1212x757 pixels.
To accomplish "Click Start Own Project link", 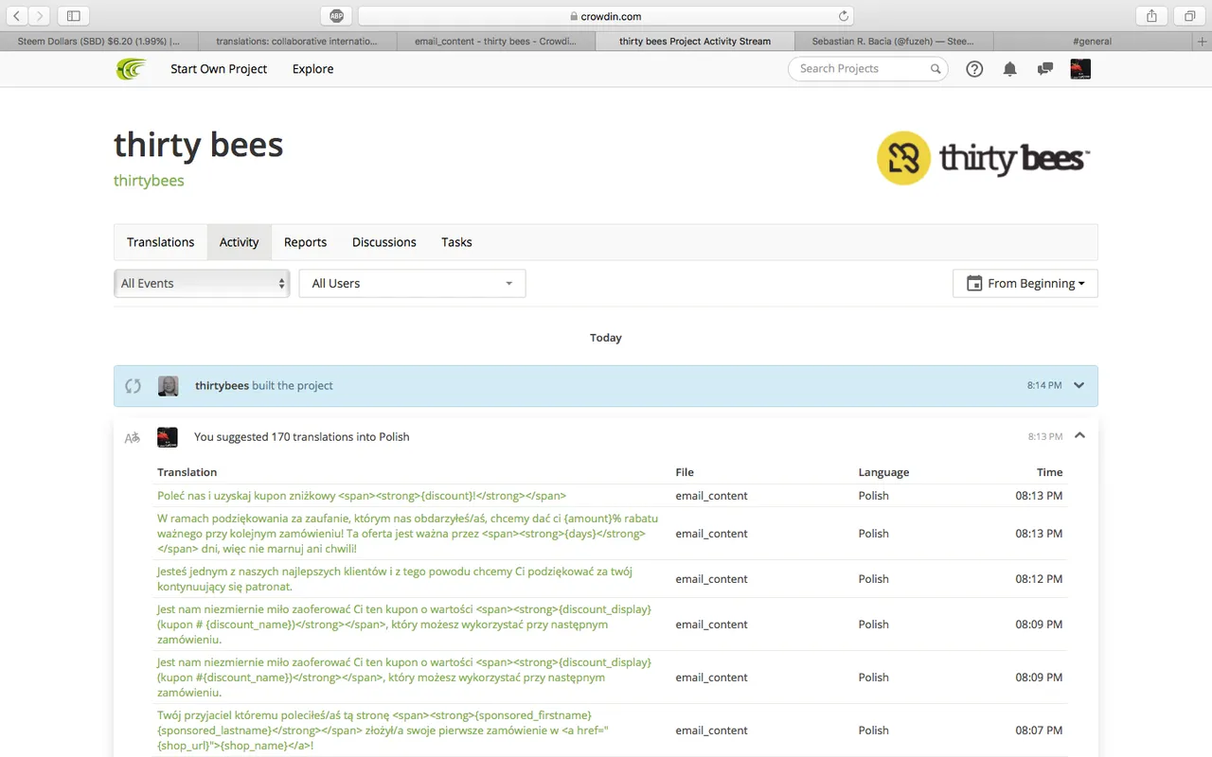I will tap(219, 69).
